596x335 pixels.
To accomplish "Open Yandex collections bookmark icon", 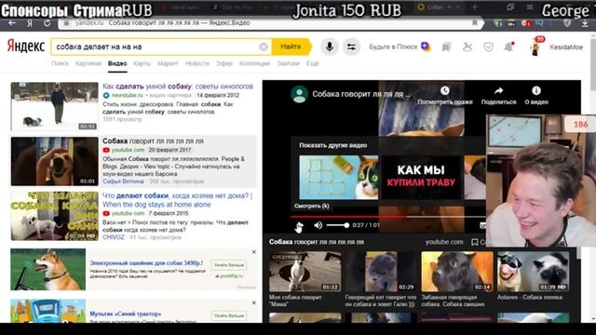I will [x=447, y=47].
